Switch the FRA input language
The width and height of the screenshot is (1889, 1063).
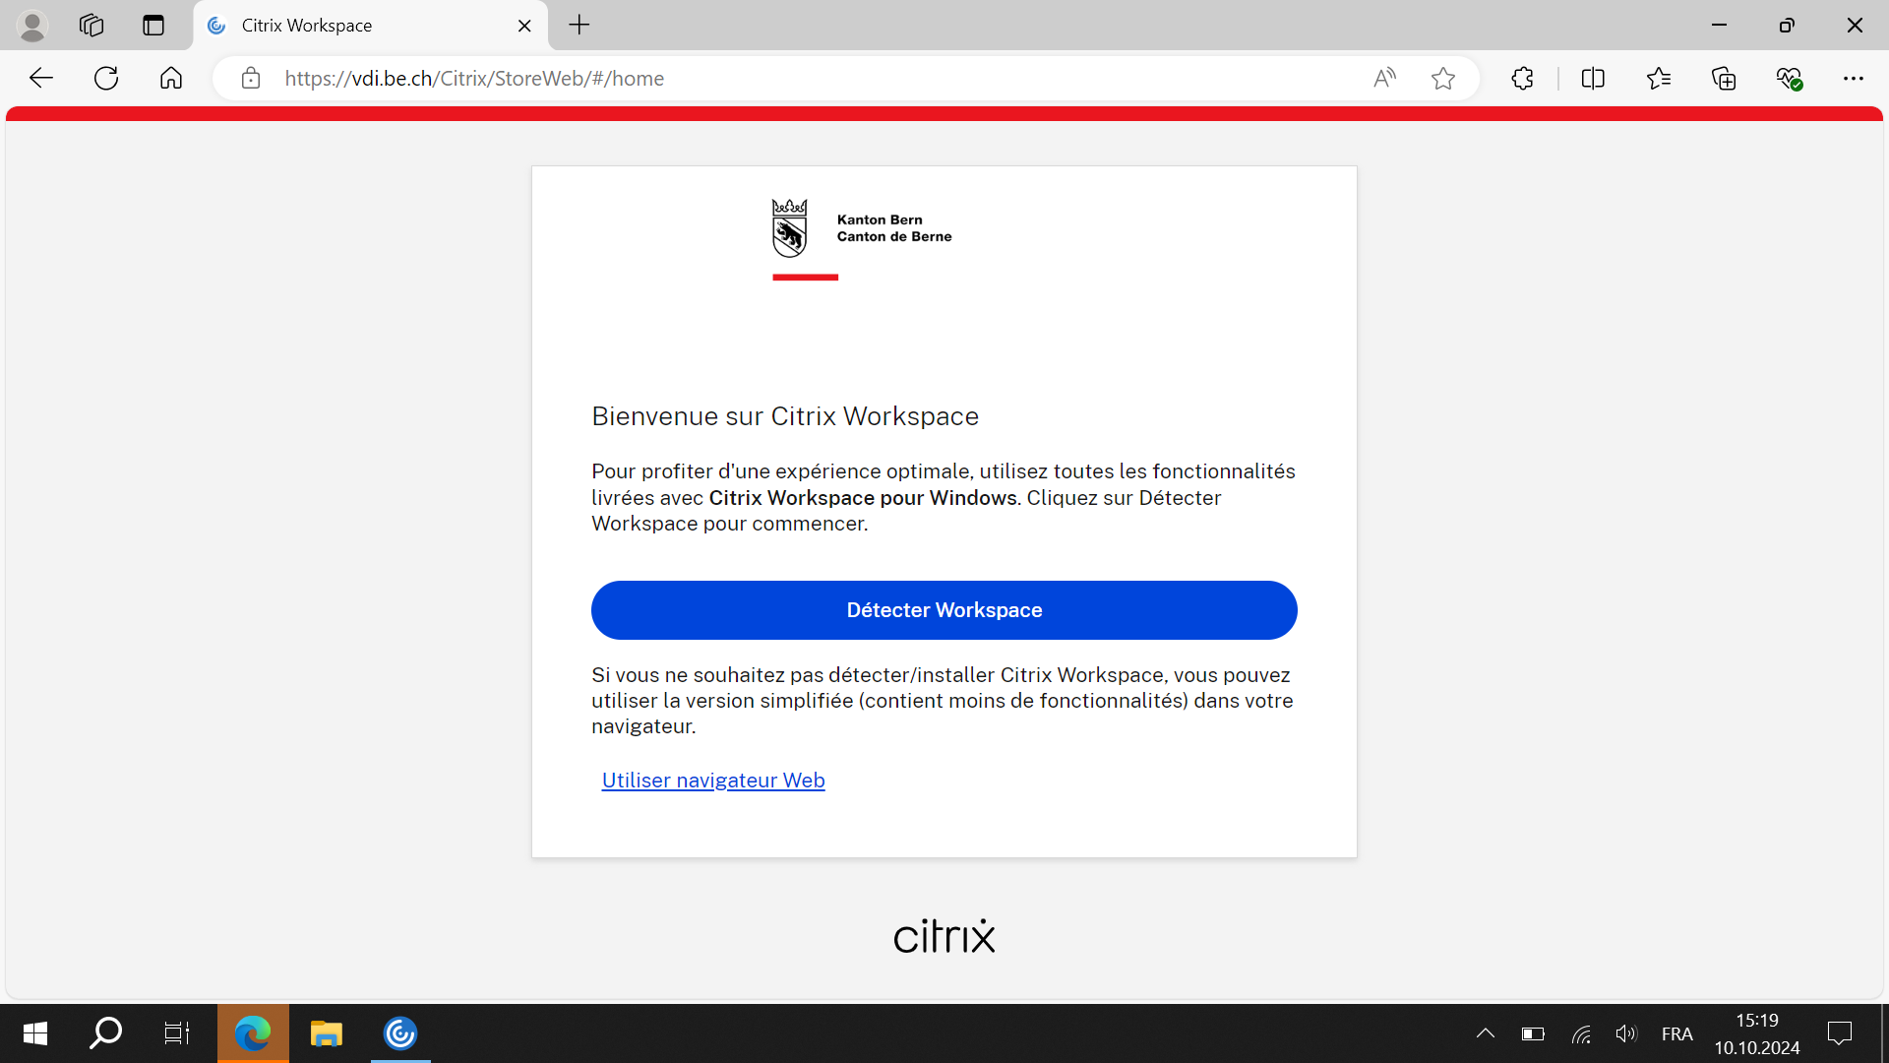(x=1676, y=1033)
